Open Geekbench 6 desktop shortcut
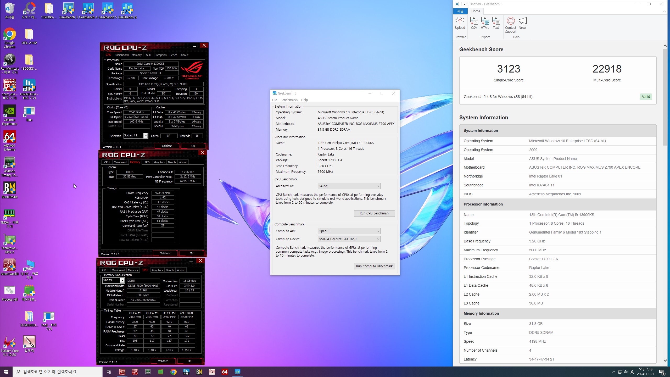 [x=127, y=10]
